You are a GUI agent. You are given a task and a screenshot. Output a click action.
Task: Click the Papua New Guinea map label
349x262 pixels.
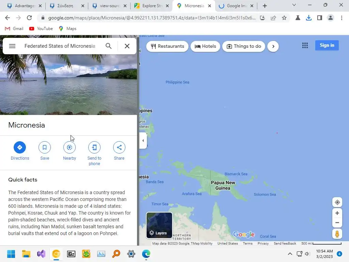(x=223, y=185)
